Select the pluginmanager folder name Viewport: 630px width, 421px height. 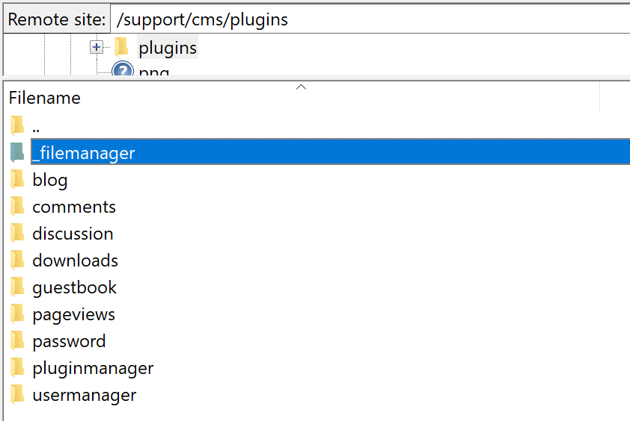(x=93, y=368)
